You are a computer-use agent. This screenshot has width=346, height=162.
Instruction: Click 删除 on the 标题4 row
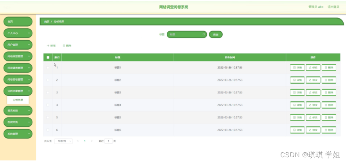[329, 105]
